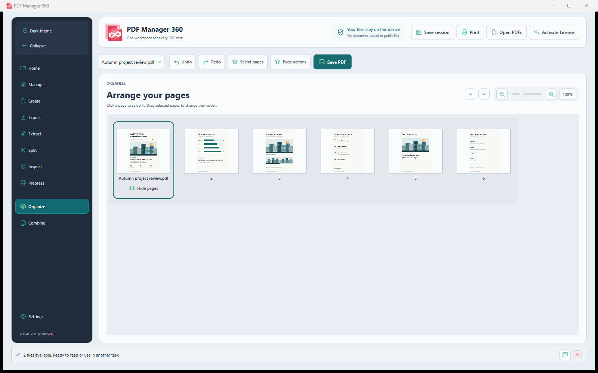Viewport: 598px width, 373px height.
Task: Click the Print button
Action: pyautogui.click(x=470, y=32)
